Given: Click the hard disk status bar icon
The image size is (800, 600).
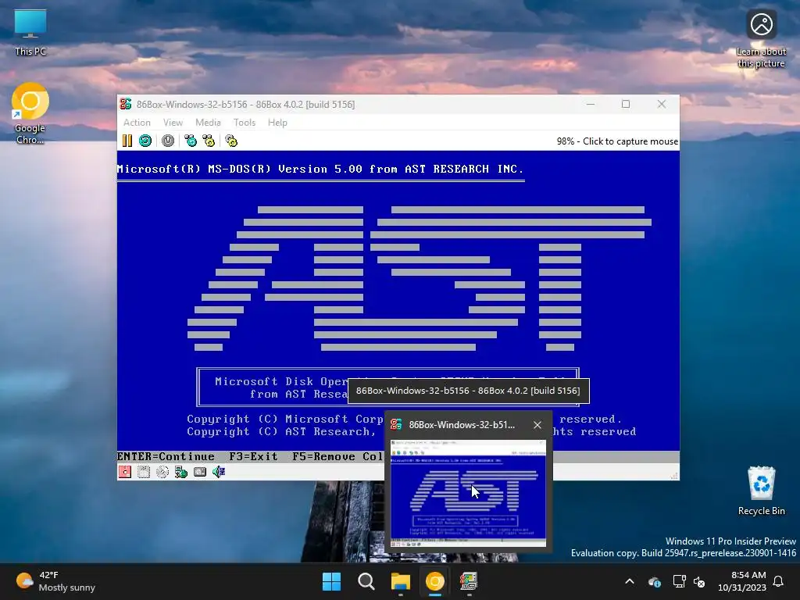Looking at the screenshot, I should coord(200,472).
